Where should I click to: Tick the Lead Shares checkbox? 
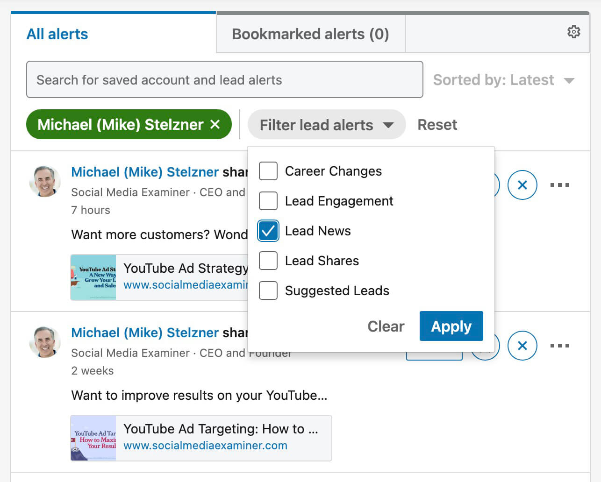[x=268, y=261]
